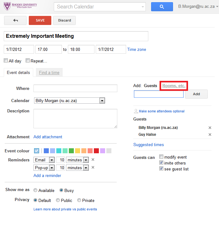The height and width of the screenshot is (231, 219).
Task: Delete the Pop-up reminder with the X
Action: click(93, 167)
